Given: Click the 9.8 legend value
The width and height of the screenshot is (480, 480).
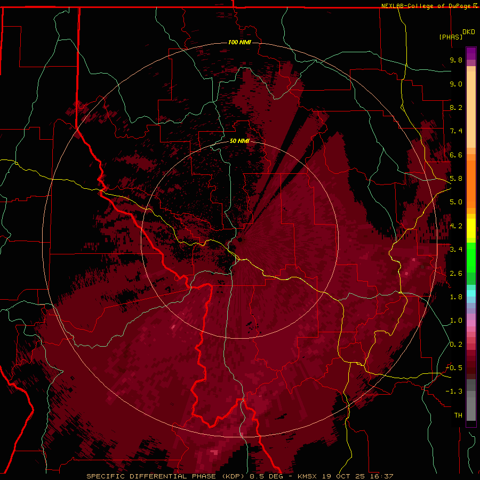Looking at the screenshot, I should tap(456, 60).
